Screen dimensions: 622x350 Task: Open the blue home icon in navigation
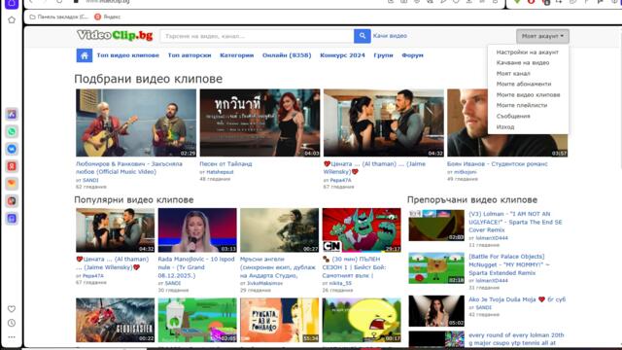point(85,55)
